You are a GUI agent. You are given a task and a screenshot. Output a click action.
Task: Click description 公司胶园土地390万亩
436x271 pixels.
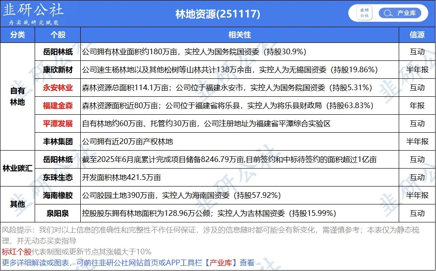pos(181,195)
